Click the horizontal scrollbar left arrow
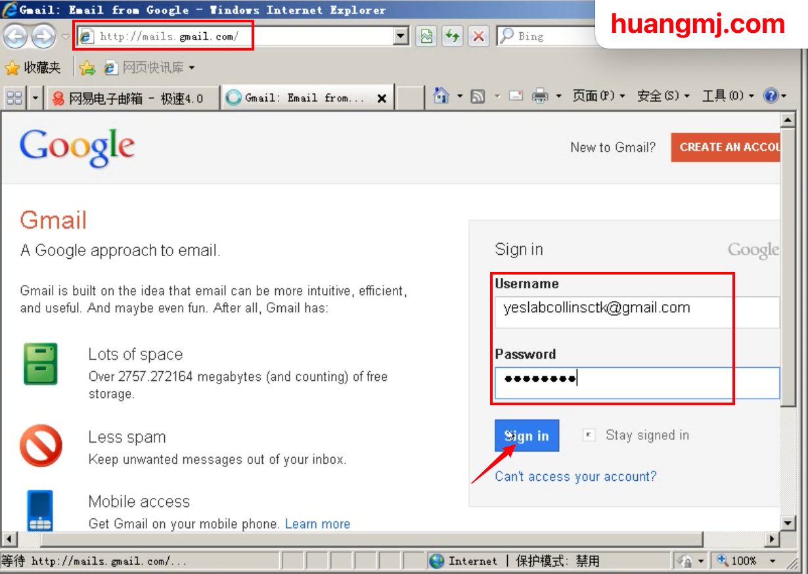This screenshot has width=808, height=574. (8, 539)
